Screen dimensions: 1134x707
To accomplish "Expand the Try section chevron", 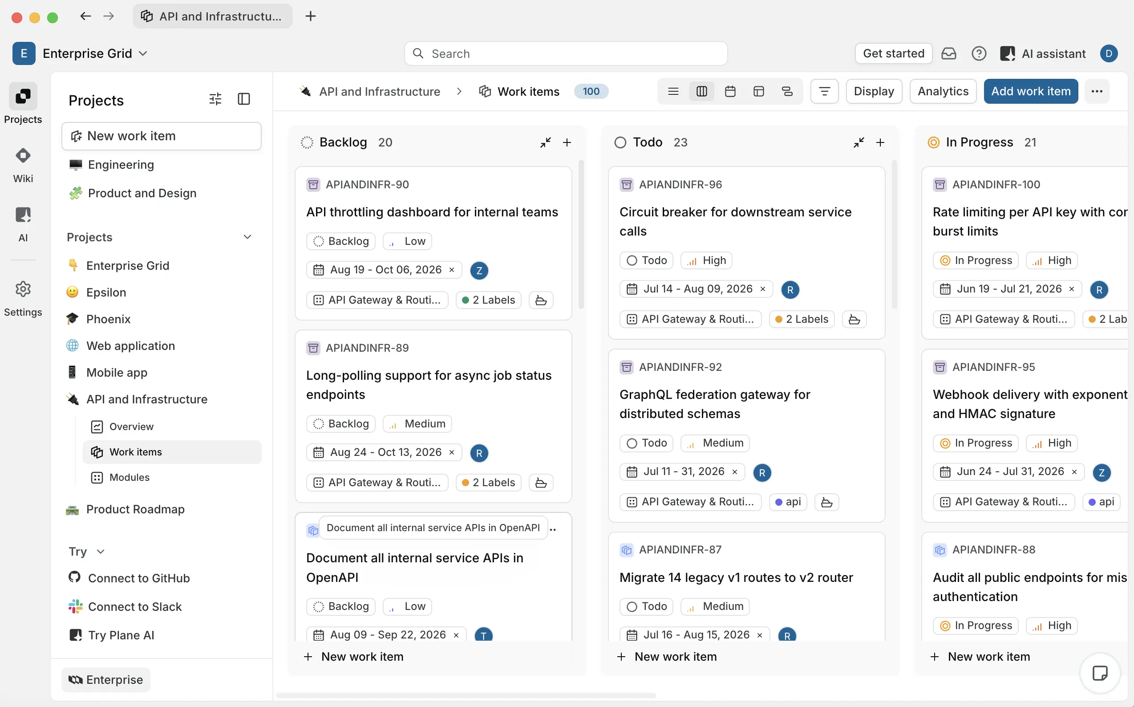I will pos(101,552).
